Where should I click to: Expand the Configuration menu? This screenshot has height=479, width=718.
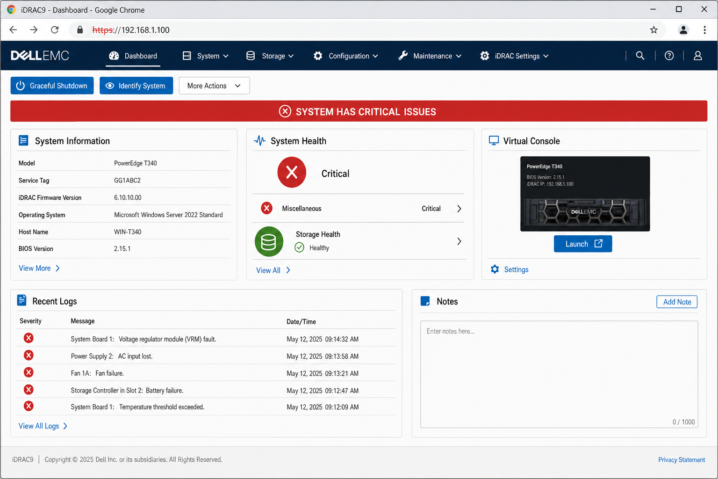coord(346,56)
